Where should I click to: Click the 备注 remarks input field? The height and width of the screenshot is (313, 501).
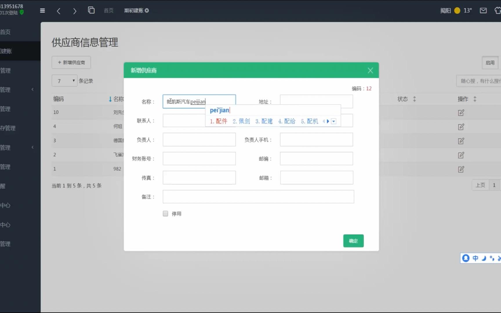coord(258,196)
